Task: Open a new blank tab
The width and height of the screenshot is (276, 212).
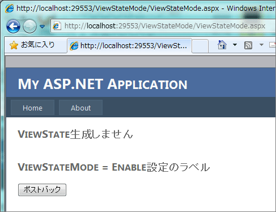Action: pos(201,46)
